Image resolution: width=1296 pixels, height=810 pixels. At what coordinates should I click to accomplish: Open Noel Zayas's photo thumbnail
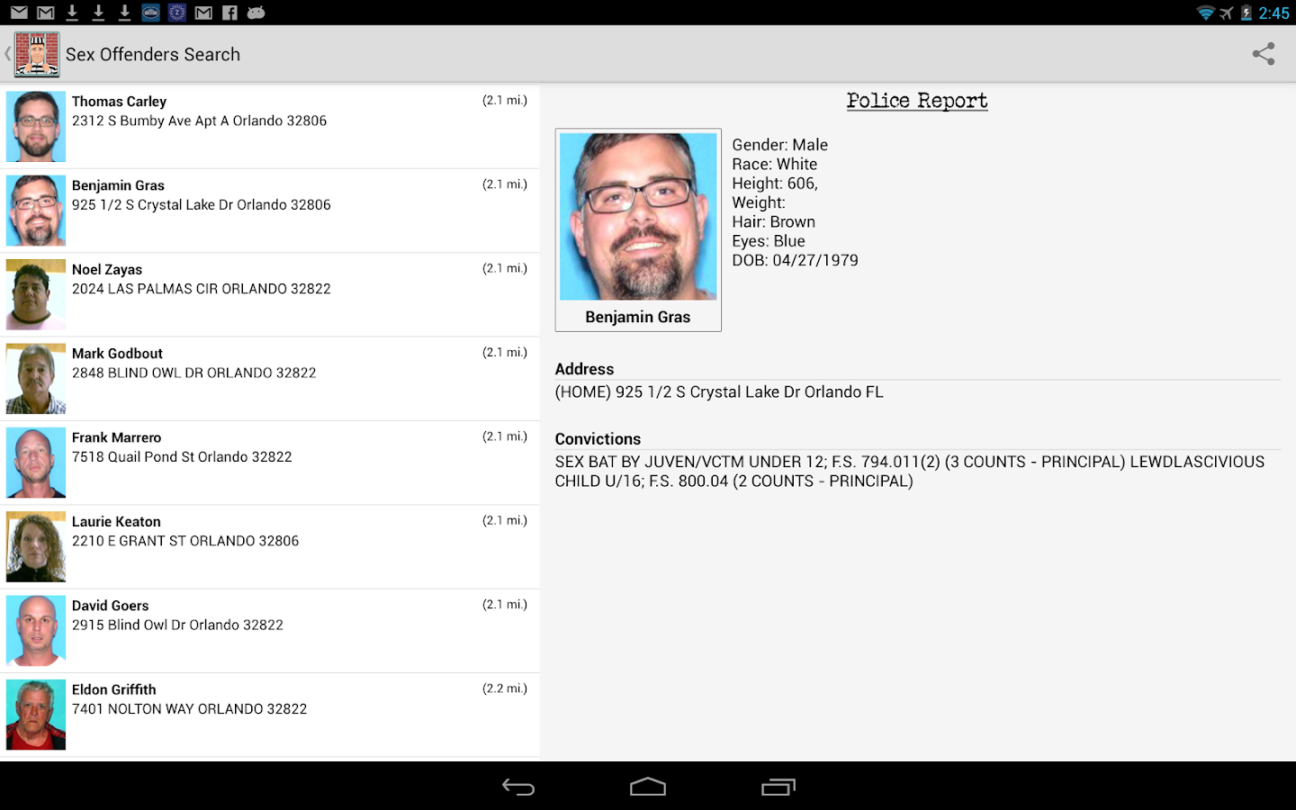(36, 294)
